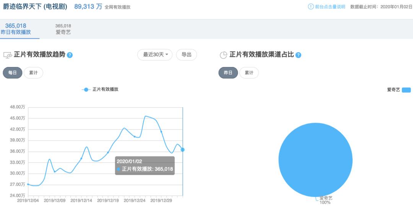This screenshot has width=413, height=206.
Task: Open the 前台点击量说明 link
Action: [x=330, y=7]
